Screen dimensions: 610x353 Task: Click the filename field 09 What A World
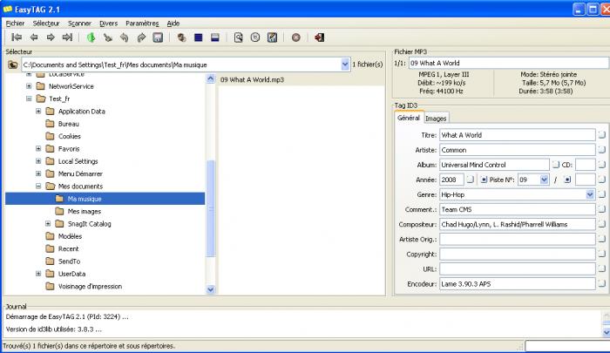(509, 63)
